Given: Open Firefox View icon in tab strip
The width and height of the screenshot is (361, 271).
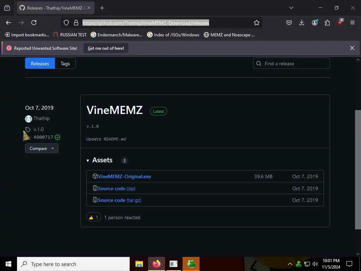Looking at the screenshot, I should (x=7, y=8).
